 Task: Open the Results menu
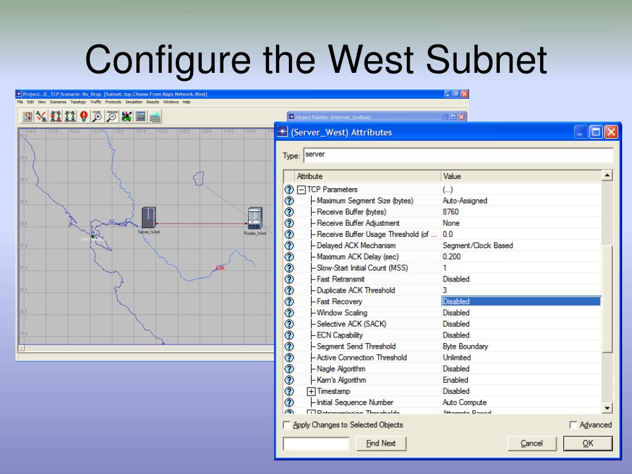coord(153,102)
